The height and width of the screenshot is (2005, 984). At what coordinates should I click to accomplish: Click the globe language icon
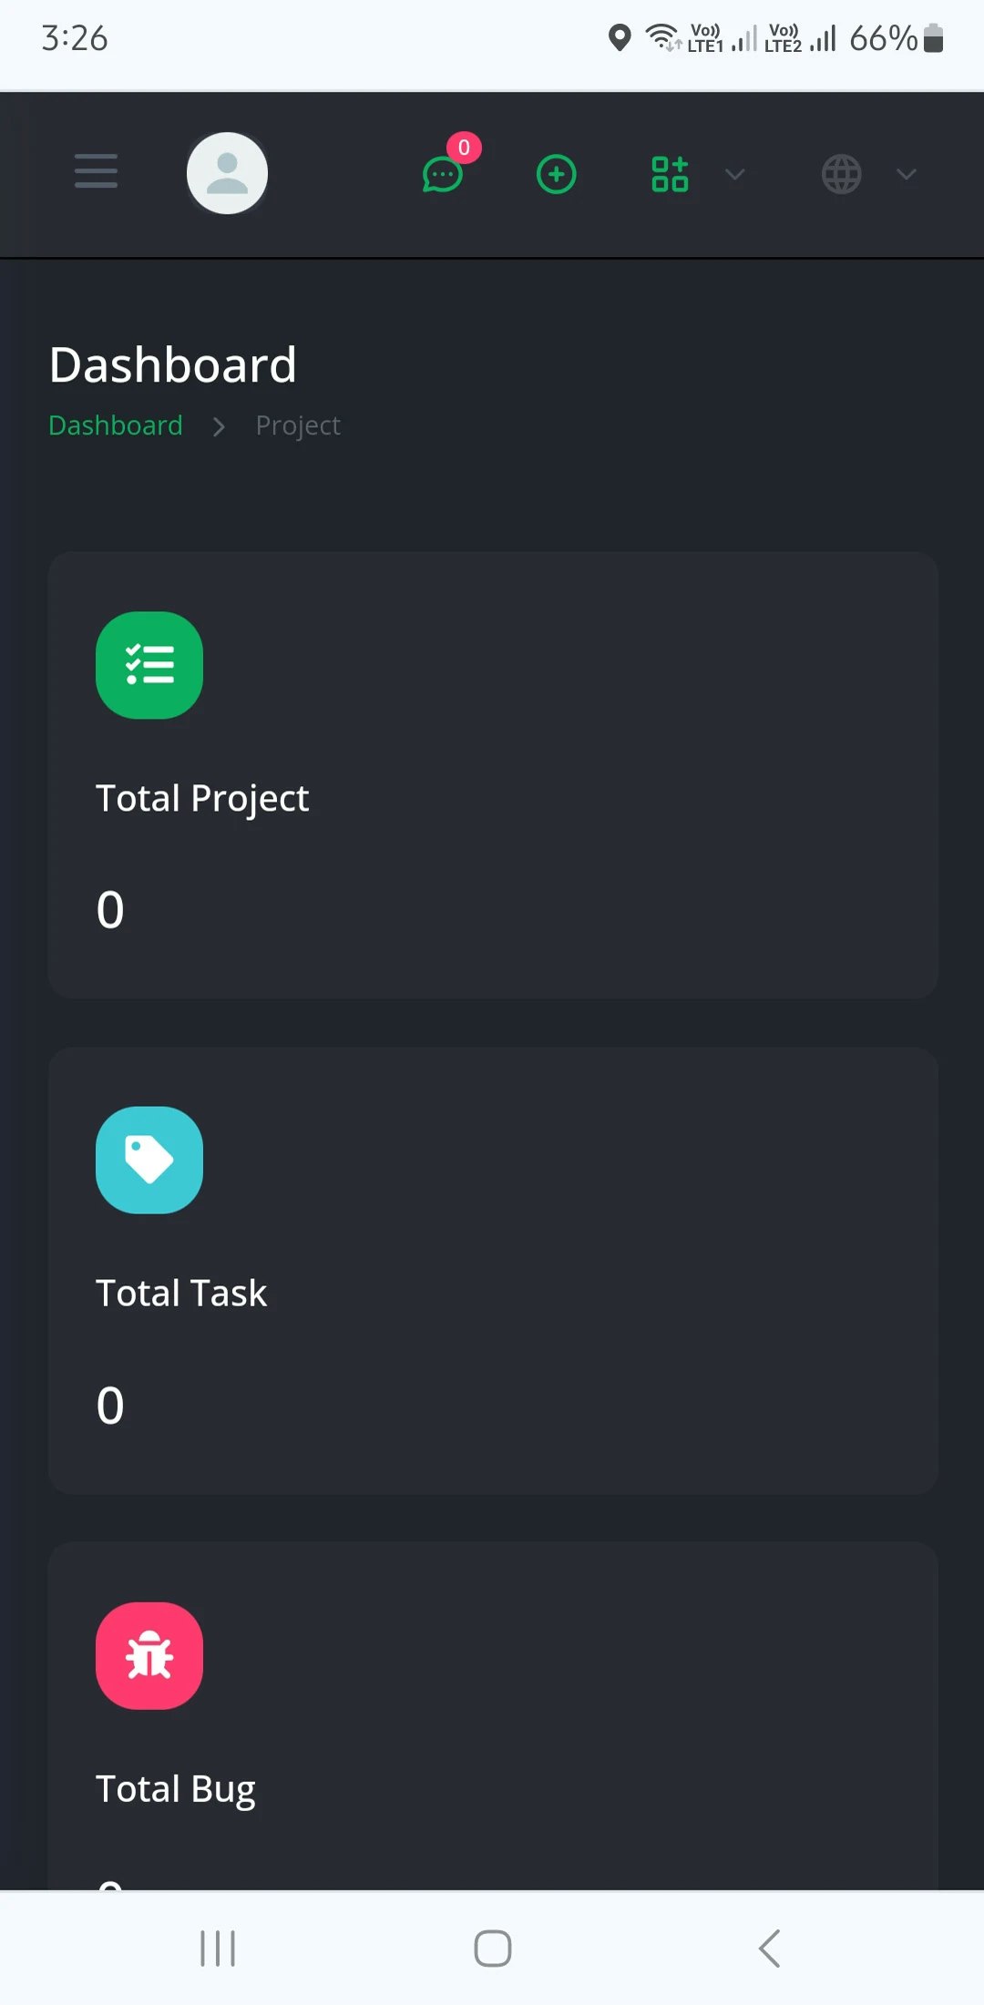[841, 174]
